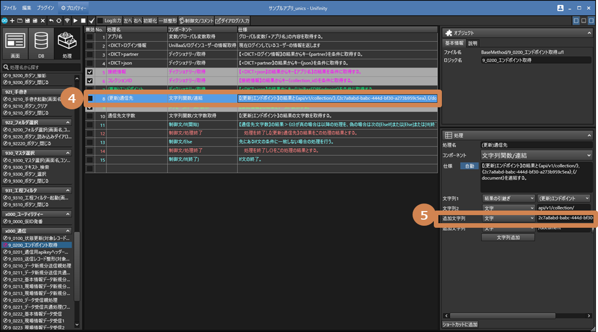Screen dimensions: 598x332
Task: Open the コンポーネント dropdown 文字列関数/連結
Action: point(536,155)
